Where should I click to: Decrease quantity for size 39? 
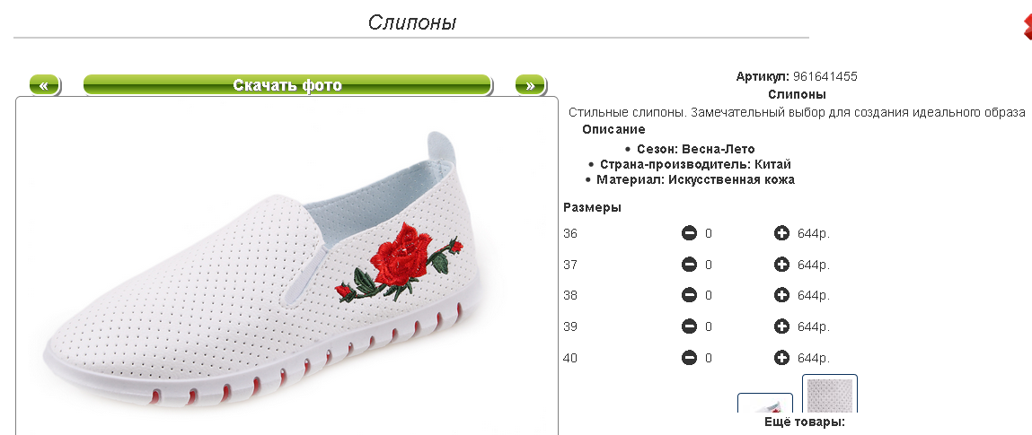click(689, 326)
